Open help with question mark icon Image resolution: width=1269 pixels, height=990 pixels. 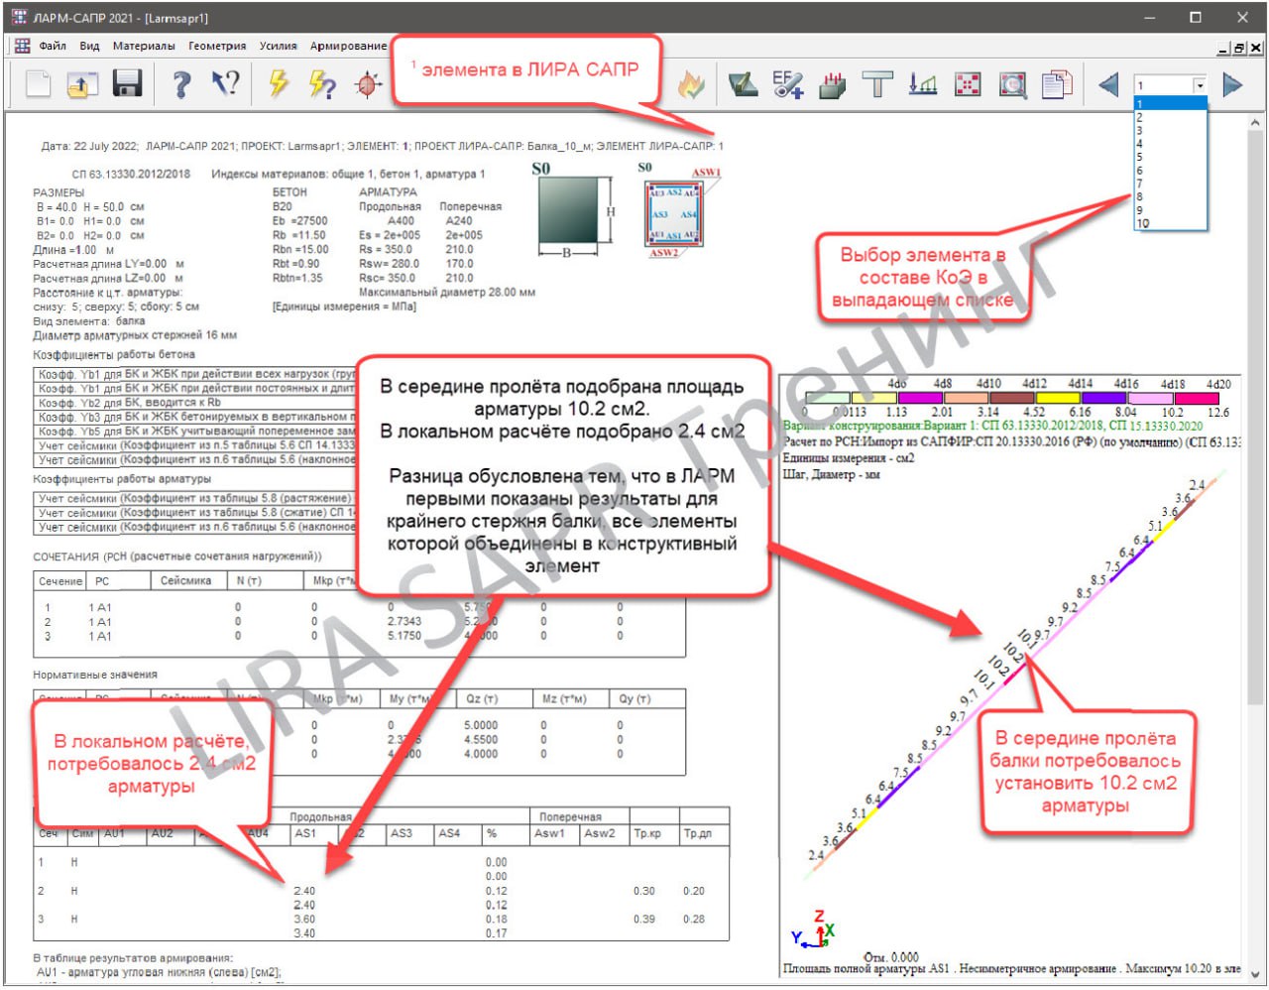[180, 83]
